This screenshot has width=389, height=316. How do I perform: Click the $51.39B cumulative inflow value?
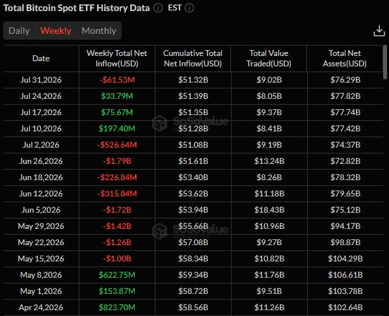point(193,96)
